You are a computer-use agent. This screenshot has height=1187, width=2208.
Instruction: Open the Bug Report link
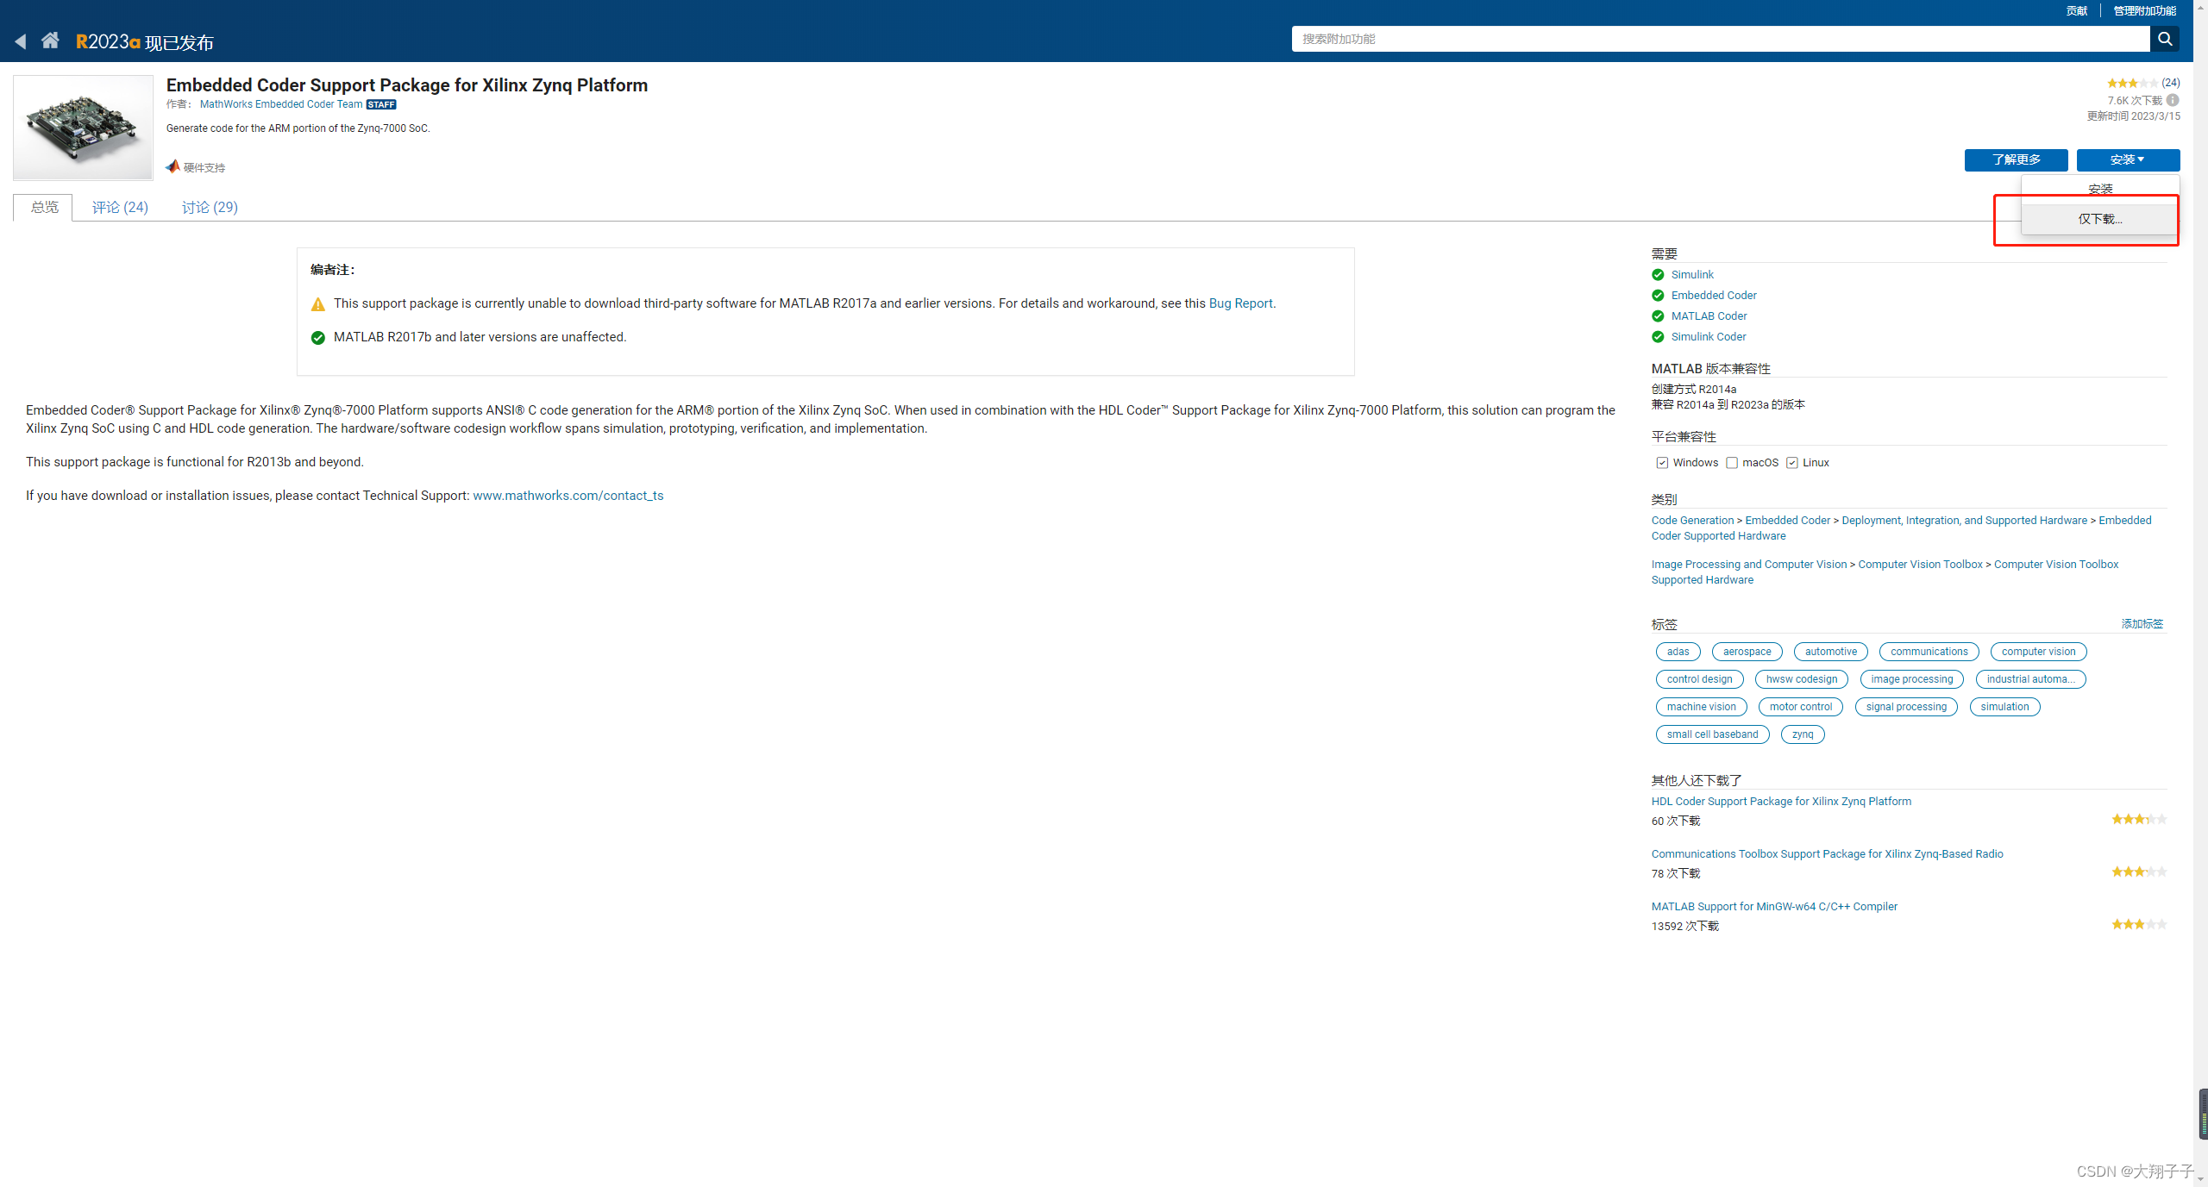(1240, 303)
